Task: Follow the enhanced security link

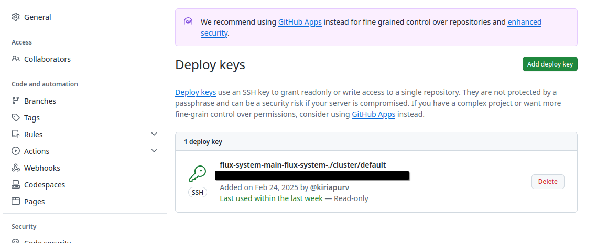Action: click(x=524, y=22)
